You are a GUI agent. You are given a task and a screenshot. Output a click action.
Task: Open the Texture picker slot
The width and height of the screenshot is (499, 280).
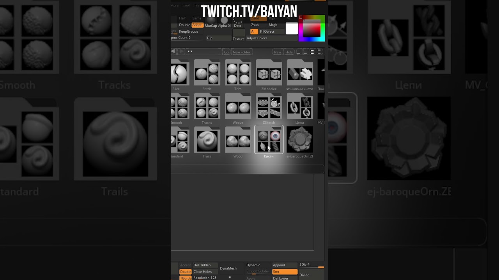tap(239, 35)
